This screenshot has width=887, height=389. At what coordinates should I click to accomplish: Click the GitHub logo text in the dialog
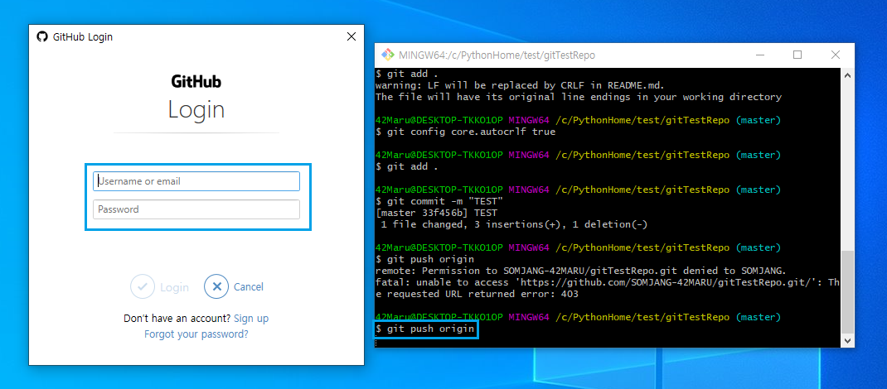click(196, 81)
